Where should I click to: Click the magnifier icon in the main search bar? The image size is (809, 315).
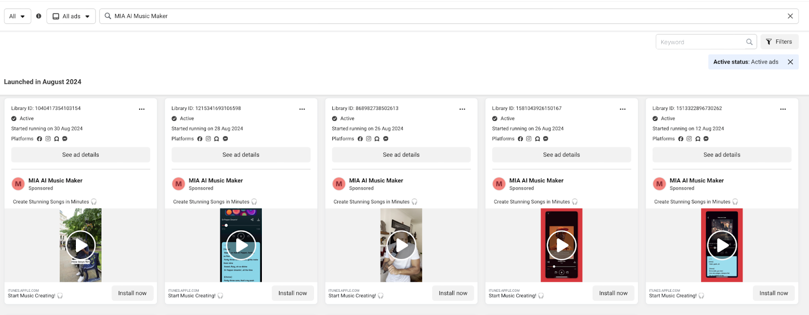click(x=108, y=16)
